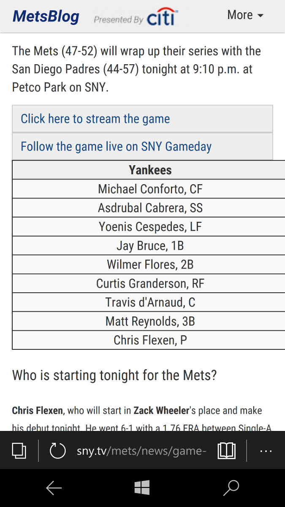The height and width of the screenshot is (507, 285).
Task: Click the bold Chris Flexen name in article
Action: [x=38, y=411]
